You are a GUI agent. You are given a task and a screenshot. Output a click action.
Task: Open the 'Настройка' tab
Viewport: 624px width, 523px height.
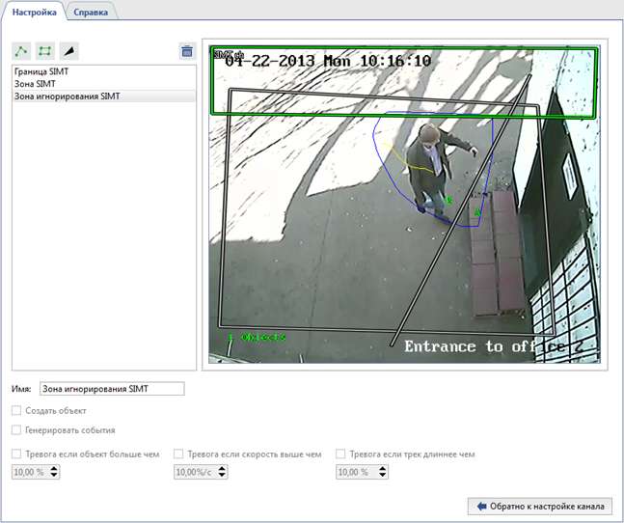tap(34, 11)
